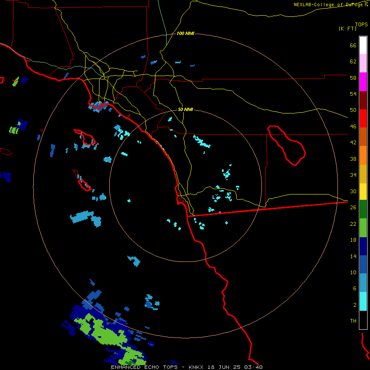370x370 pixels.
Task: Click the '03:40' time stamp
Action: pyautogui.click(x=254, y=367)
